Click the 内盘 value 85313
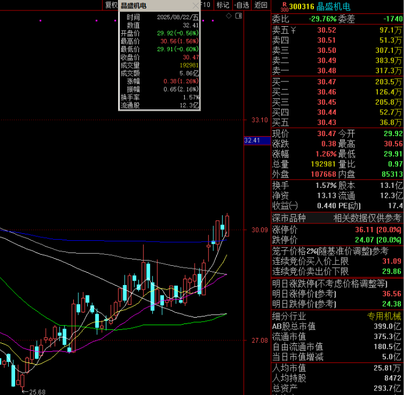Viewport: 404px width, 395px height. 392,175
